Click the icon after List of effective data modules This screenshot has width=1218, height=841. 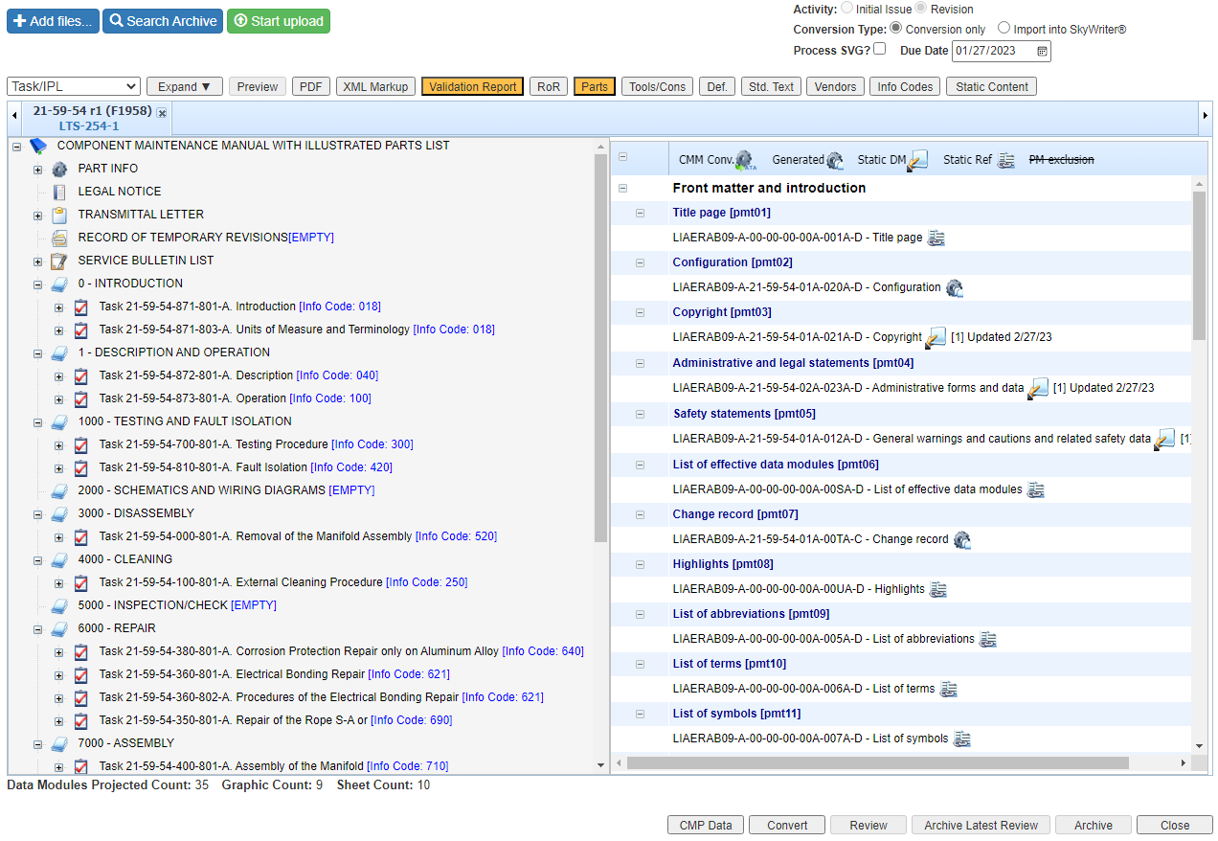click(1036, 489)
